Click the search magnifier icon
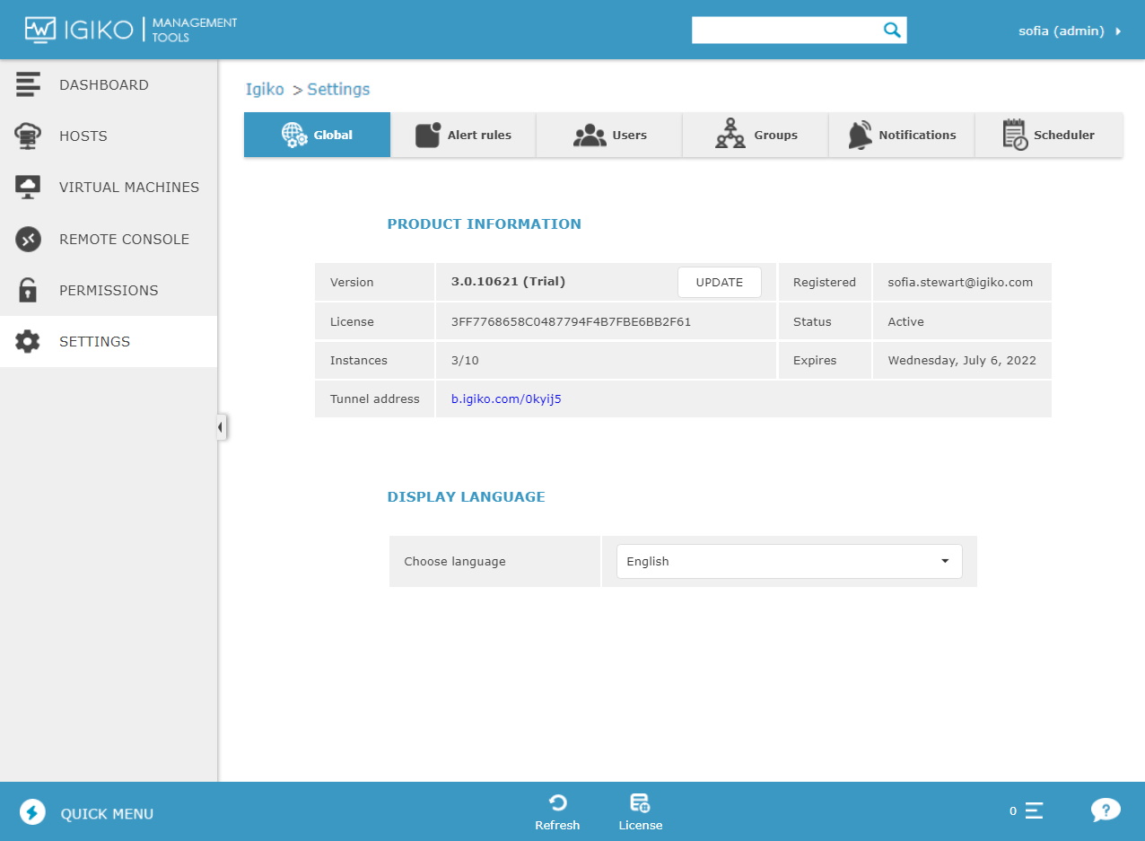 891,30
